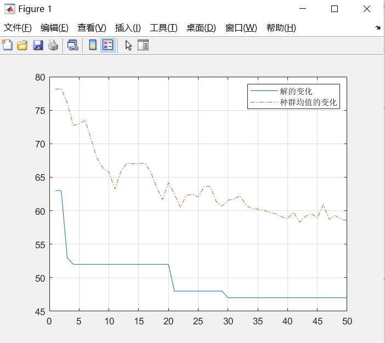Open the 桌面(D) menu

point(201,28)
